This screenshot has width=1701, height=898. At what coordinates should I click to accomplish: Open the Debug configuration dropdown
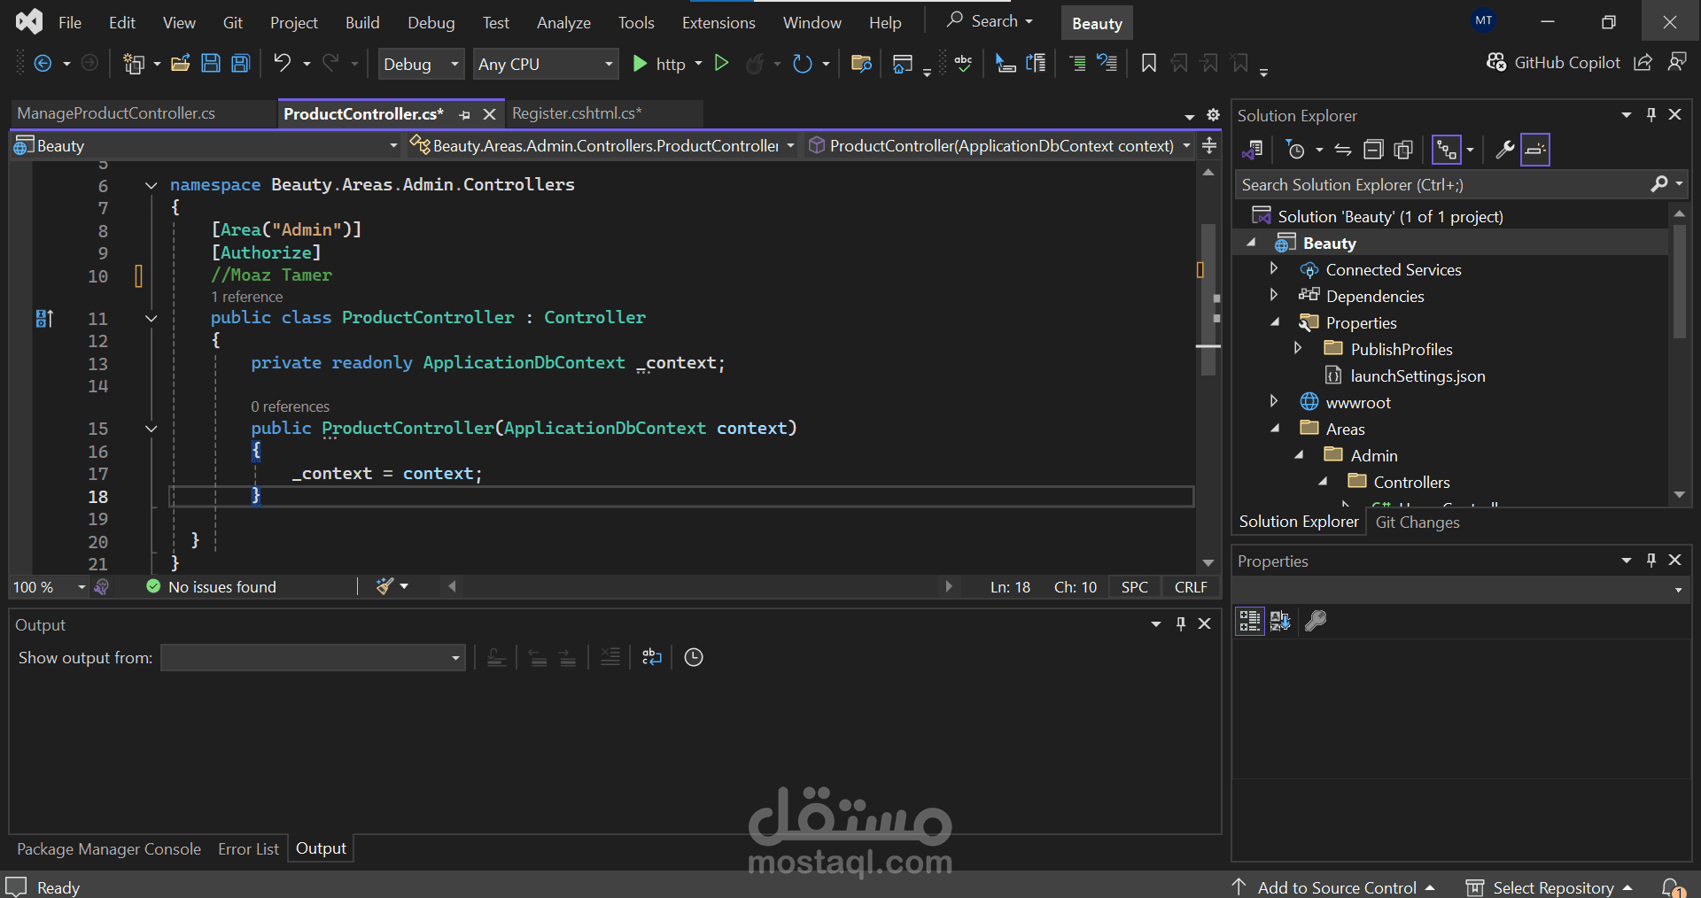[x=421, y=64]
